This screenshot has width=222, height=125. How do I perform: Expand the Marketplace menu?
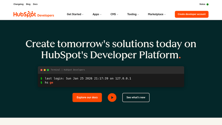[x=157, y=14]
